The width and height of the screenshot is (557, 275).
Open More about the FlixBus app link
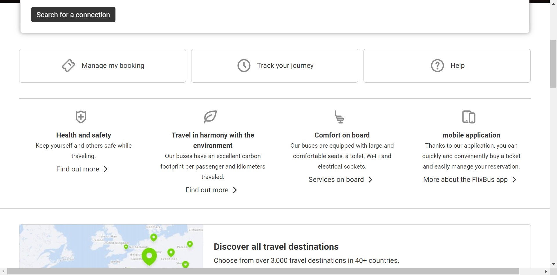[465, 180]
